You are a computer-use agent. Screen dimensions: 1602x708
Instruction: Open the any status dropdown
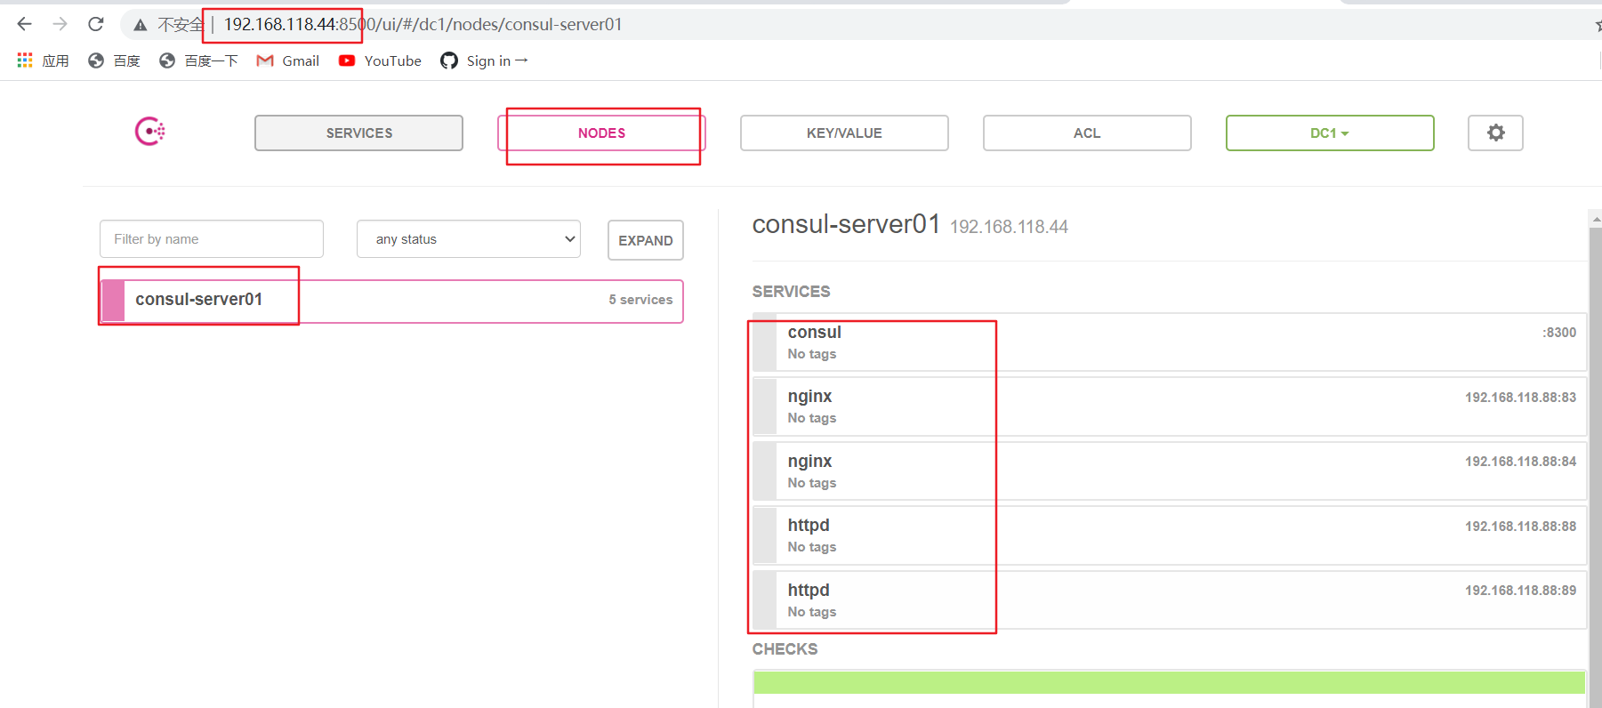pos(469,239)
